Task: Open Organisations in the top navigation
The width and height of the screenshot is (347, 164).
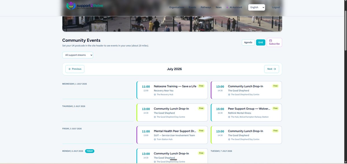Action: click(x=177, y=7)
